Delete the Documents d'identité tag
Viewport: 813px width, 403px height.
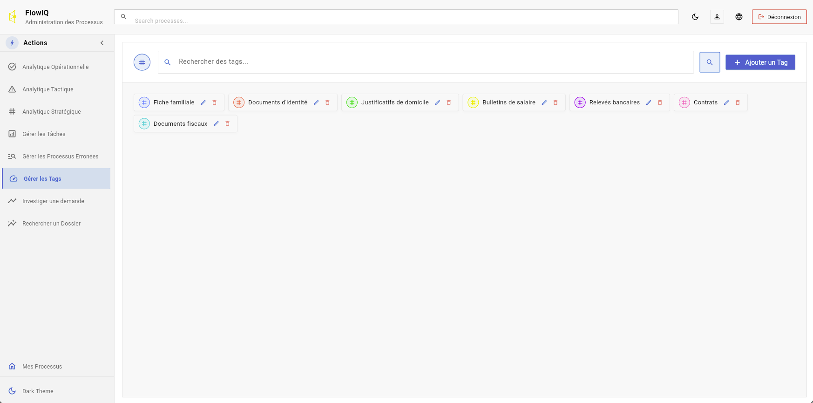327,102
